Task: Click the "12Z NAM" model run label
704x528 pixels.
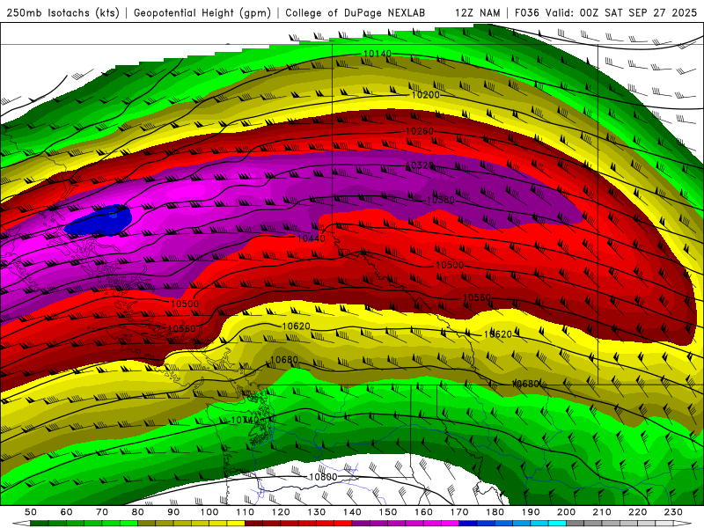Action: coord(477,12)
